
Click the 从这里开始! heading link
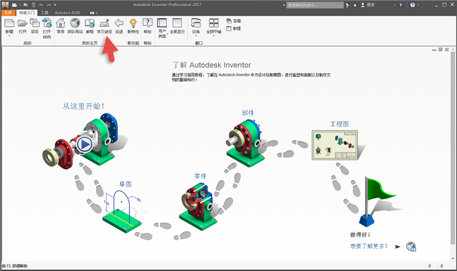pyautogui.click(x=84, y=106)
